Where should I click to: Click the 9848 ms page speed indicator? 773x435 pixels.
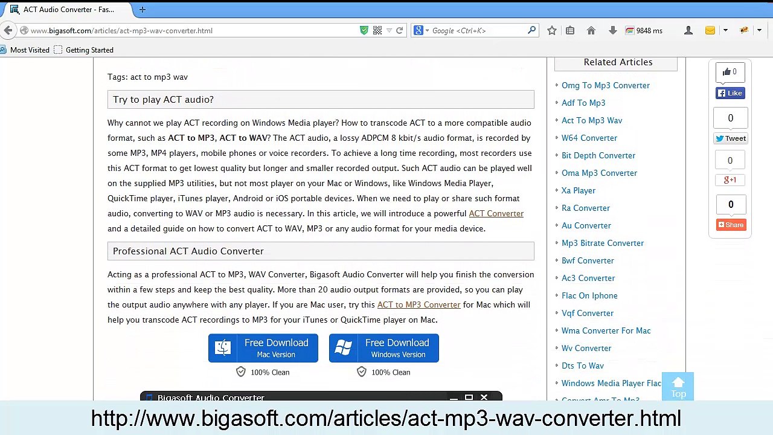[644, 30]
